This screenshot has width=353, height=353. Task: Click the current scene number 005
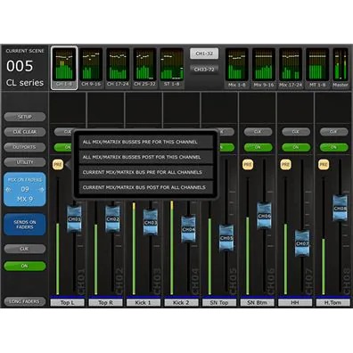point(20,66)
